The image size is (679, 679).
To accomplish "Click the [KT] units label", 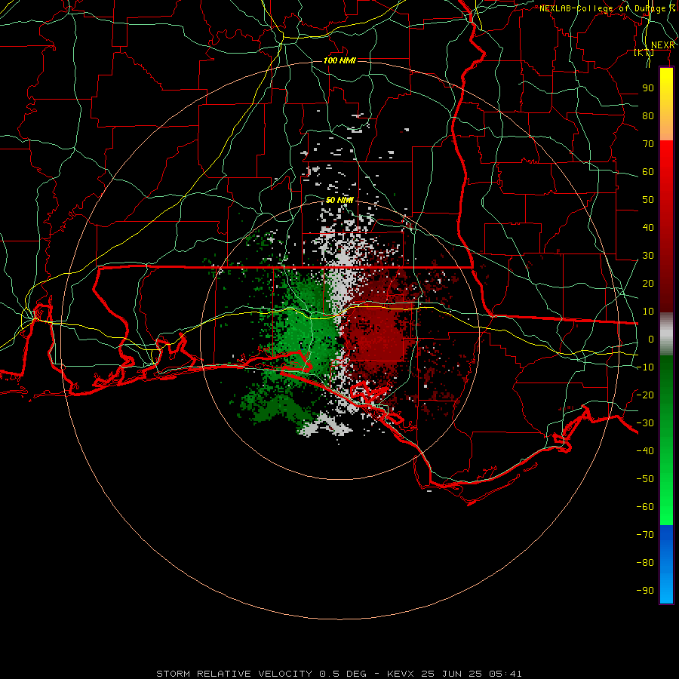I will (x=644, y=53).
